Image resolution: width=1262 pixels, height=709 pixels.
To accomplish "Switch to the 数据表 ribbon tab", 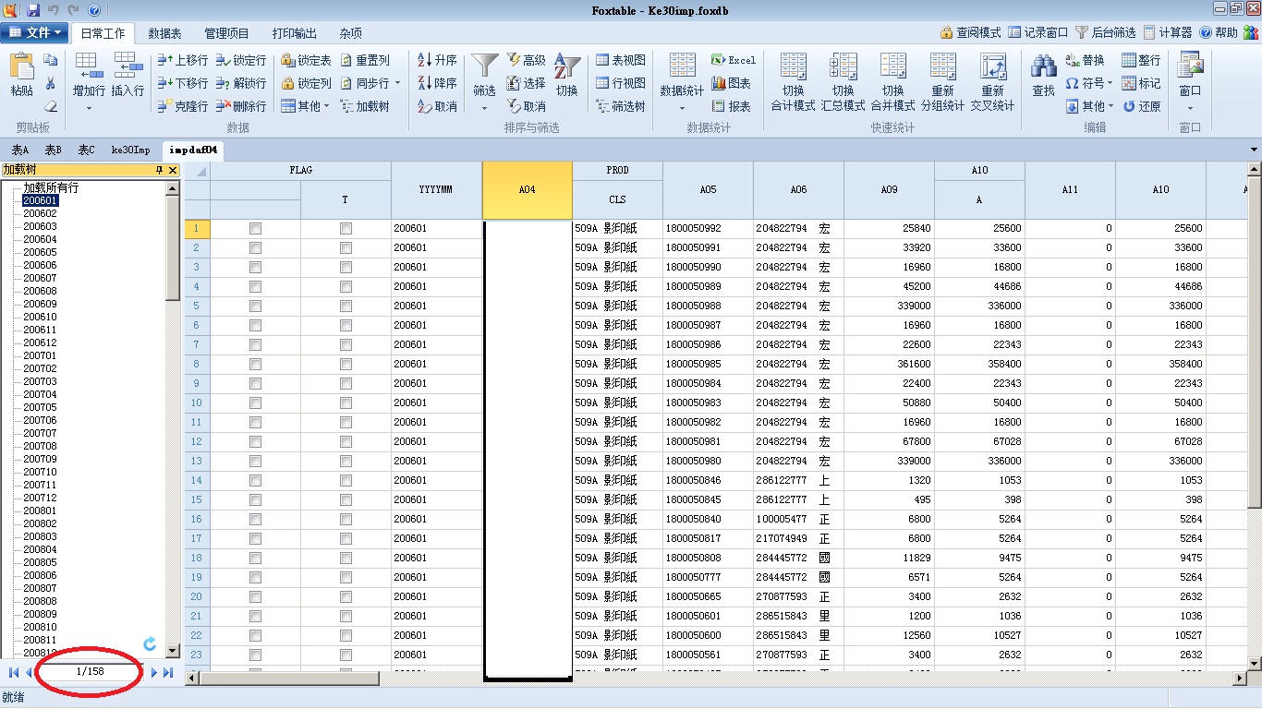I will click(164, 33).
